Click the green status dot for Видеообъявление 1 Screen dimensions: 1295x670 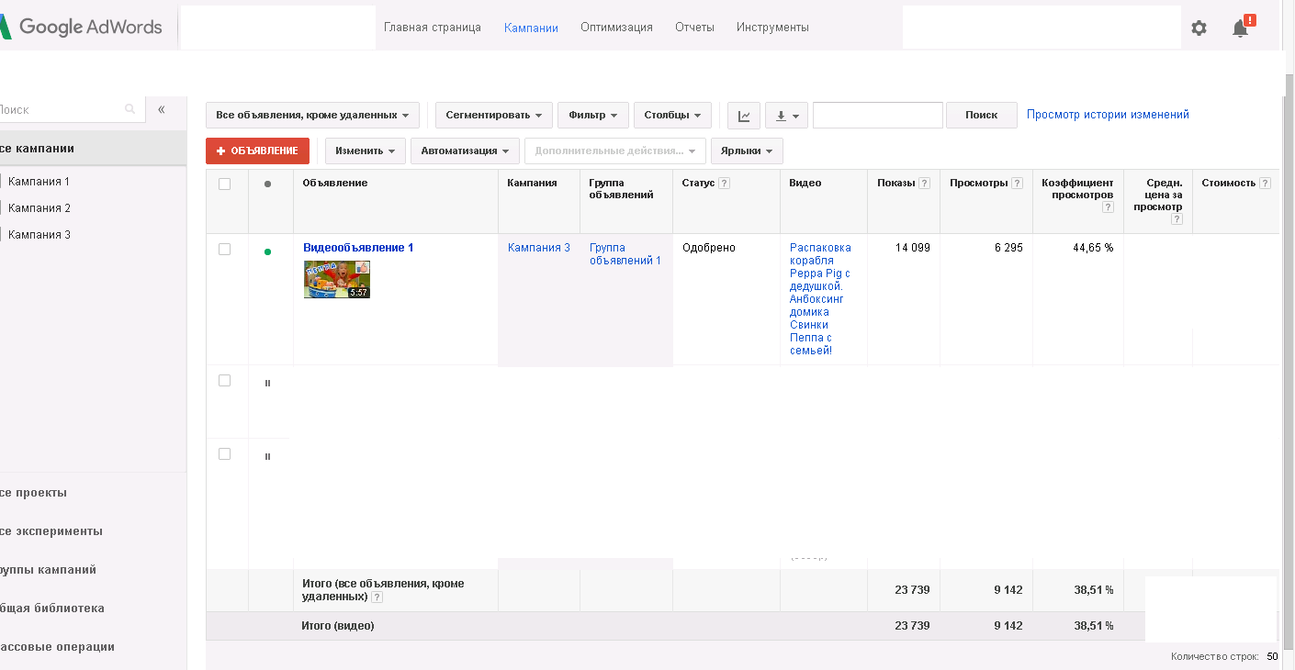click(x=267, y=251)
